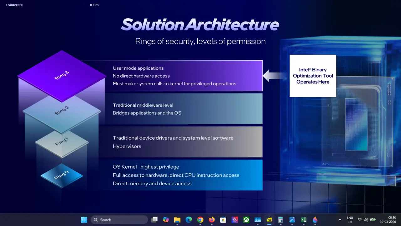
Task: Open Wi-Fi network settings in tray
Action: pyautogui.click(x=360, y=220)
